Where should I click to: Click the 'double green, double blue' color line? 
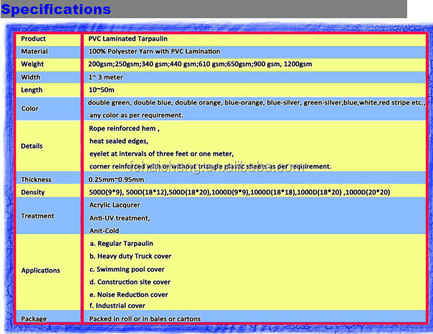257,103
